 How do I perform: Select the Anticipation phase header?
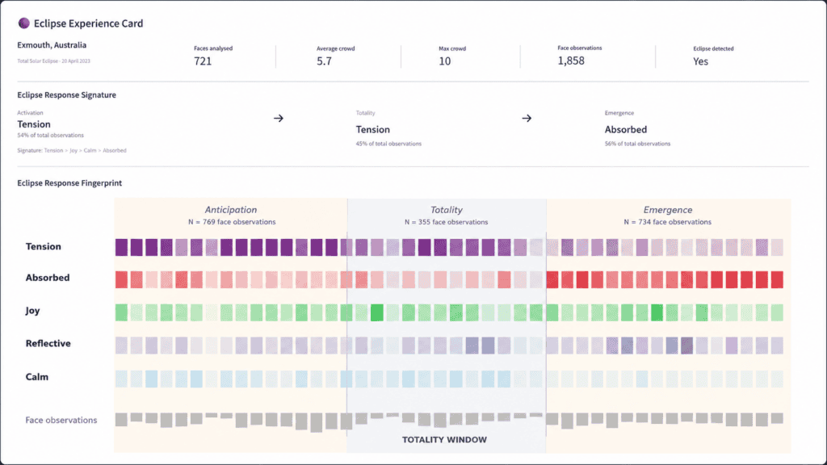(x=230, y=210)
